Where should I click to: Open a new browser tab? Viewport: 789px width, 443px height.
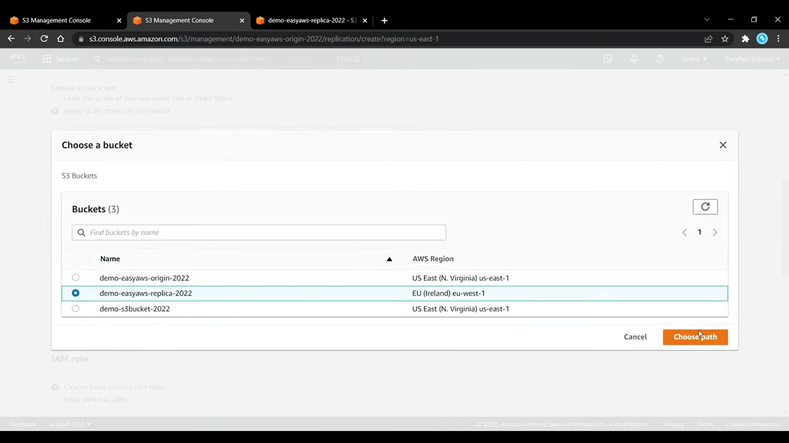click(x=384, y=21)
